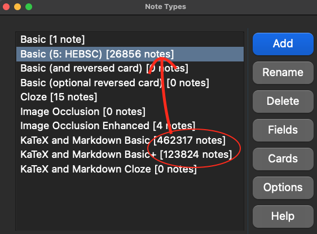Open the Cards template editor
The image size is (317, 234).
coord(283,159)
